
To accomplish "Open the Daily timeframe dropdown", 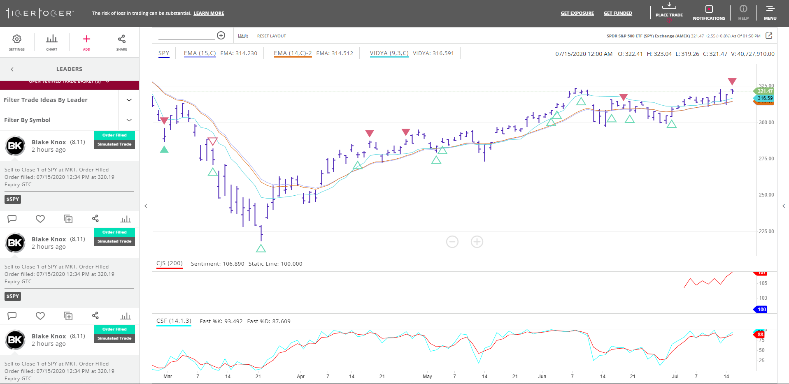I will (x=243, y=36).
